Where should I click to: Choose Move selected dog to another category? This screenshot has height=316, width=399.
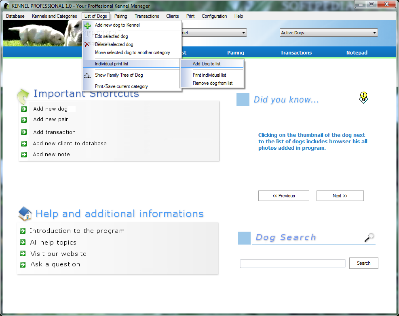click(131, 52)
